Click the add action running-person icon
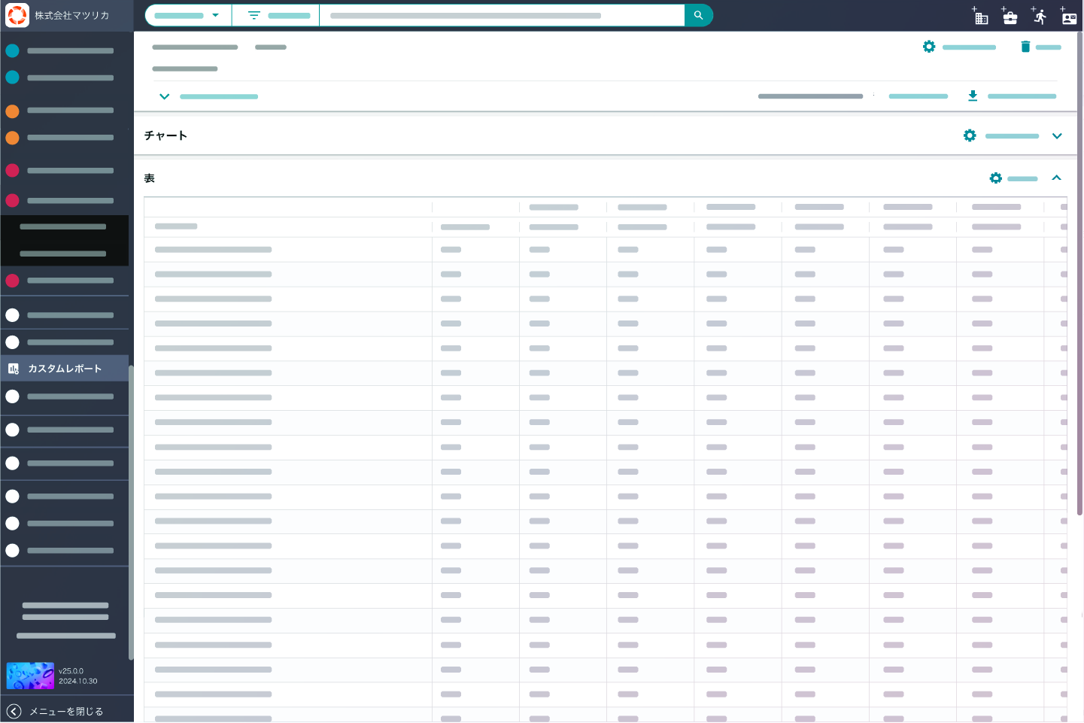Viewport: 1084px width, 723px height. click(x=1040, y=16)
